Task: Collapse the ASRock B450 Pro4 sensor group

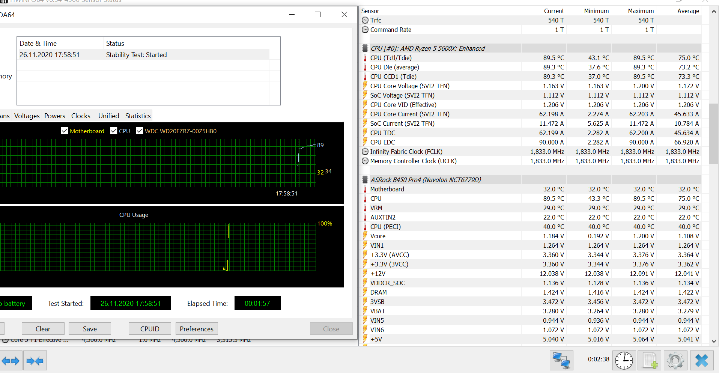Action: coord(365,180)
